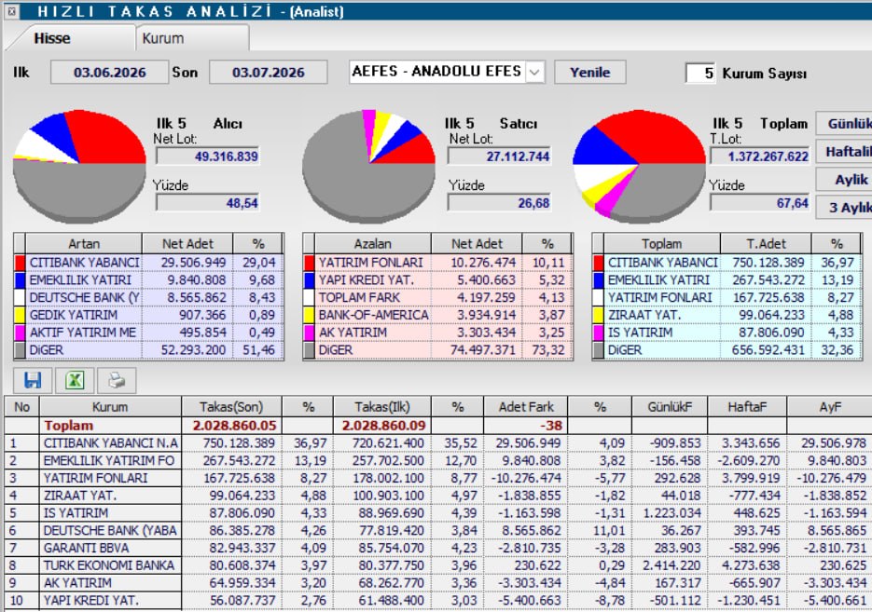Click the red swatch beside CITIBANK YABANCI in Artan
872x612 pixels.
pyautogui.click(x=20, y=263)
